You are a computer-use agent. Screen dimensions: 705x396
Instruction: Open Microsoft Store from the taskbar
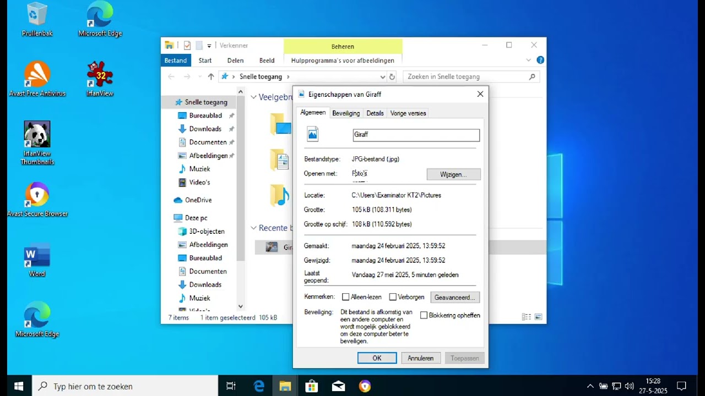(312, 386)
